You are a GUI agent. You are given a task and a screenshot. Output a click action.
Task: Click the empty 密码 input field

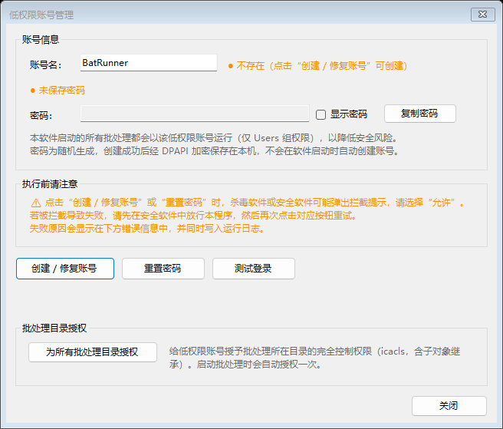point(195,114)
